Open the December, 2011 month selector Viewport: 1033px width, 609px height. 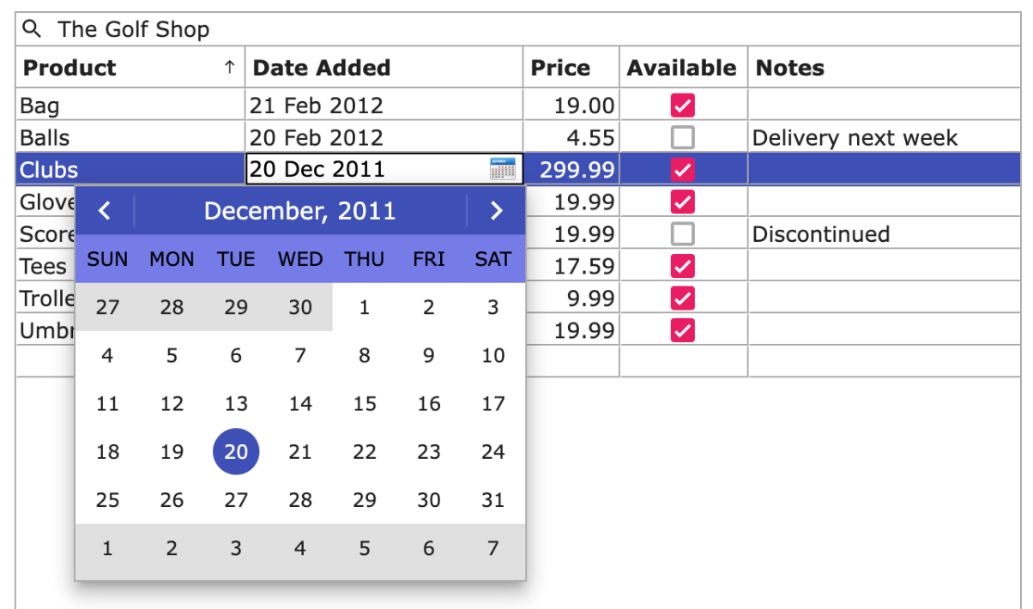pyautogui.click(x=299, y=211)
